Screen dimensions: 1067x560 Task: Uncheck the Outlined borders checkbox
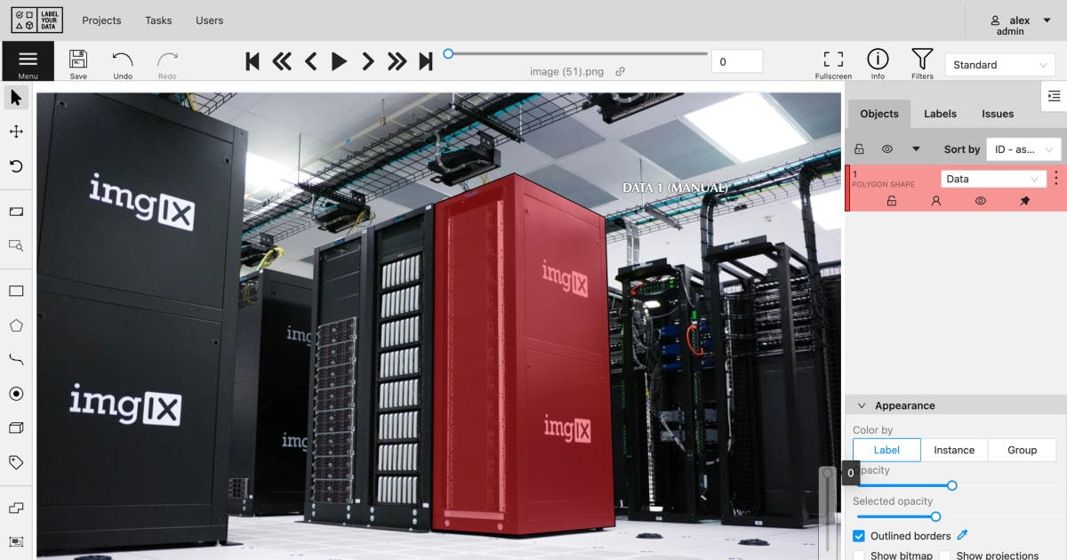point(859,536)
